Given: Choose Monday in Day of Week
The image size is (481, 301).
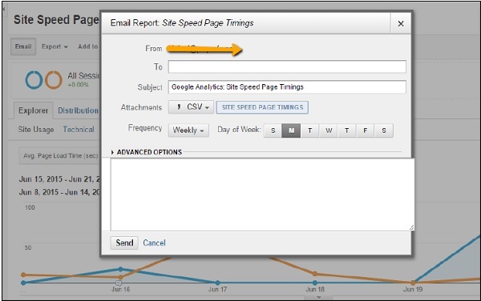Looking at the screenshot, I should pyautogui.click(x=292, y=130).
